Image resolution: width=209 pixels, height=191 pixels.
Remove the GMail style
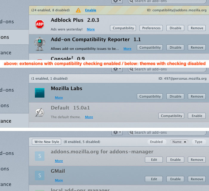(197, 179)
